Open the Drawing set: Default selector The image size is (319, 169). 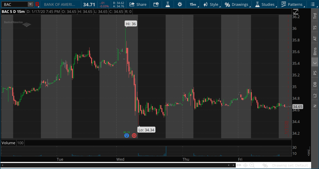click(x=290, y=165)
